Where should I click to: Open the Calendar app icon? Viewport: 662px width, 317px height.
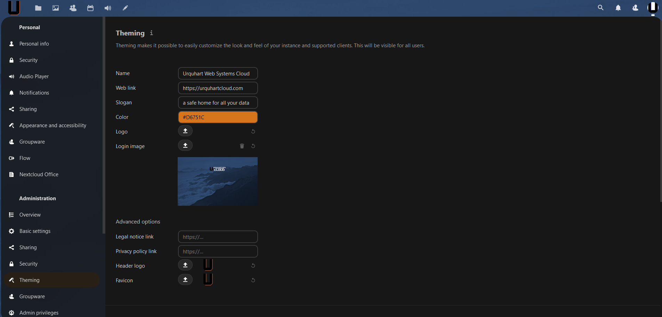pos(90,8)
